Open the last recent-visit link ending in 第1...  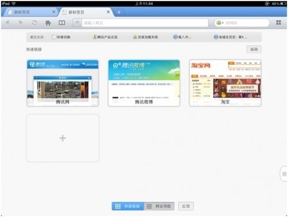(230, 37)
